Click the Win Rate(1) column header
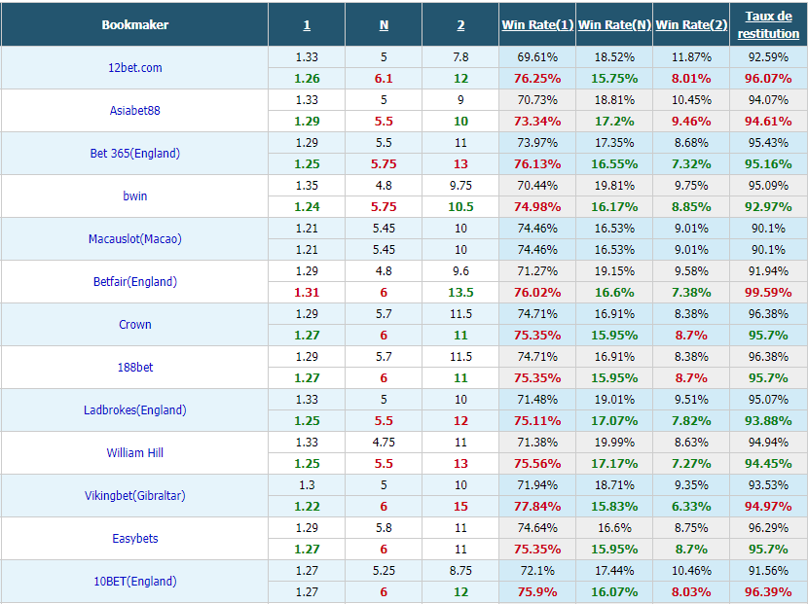This screenshot has height=604, width=808. click(x=537, y=24)
